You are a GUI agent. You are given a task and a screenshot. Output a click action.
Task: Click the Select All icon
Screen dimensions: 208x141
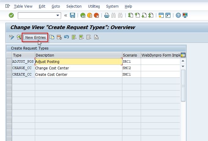[74, 37]
